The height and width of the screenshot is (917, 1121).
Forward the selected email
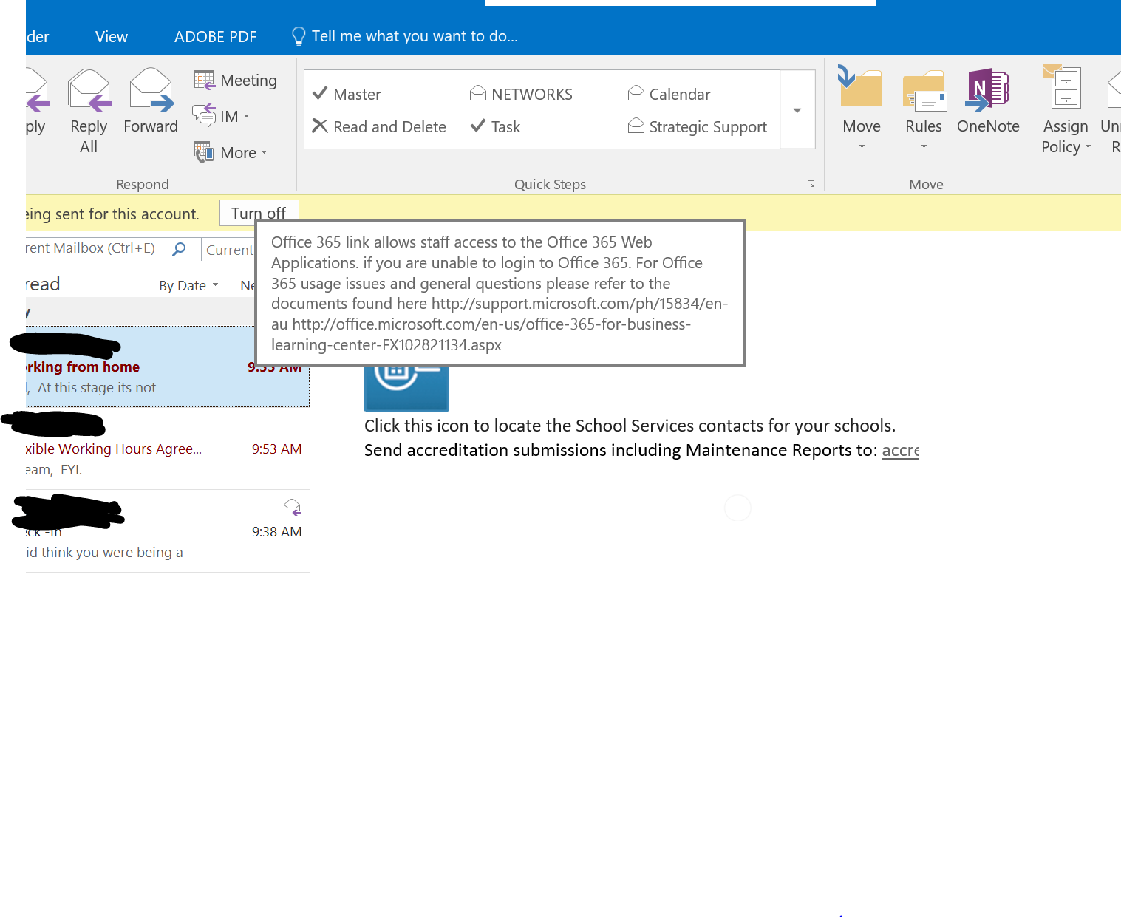[151, 101]
